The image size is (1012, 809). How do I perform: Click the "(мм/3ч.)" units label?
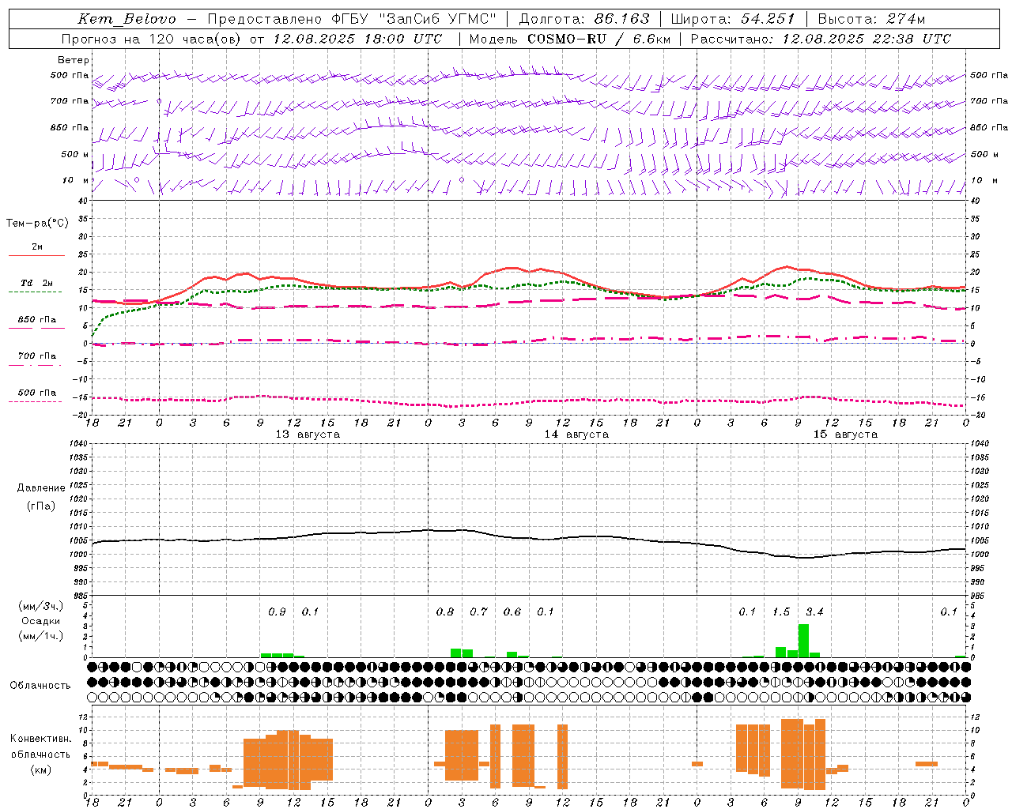41,606
